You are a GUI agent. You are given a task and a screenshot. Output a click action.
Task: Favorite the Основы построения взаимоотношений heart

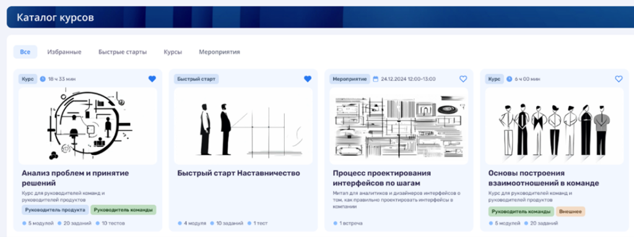click(619, 79)
